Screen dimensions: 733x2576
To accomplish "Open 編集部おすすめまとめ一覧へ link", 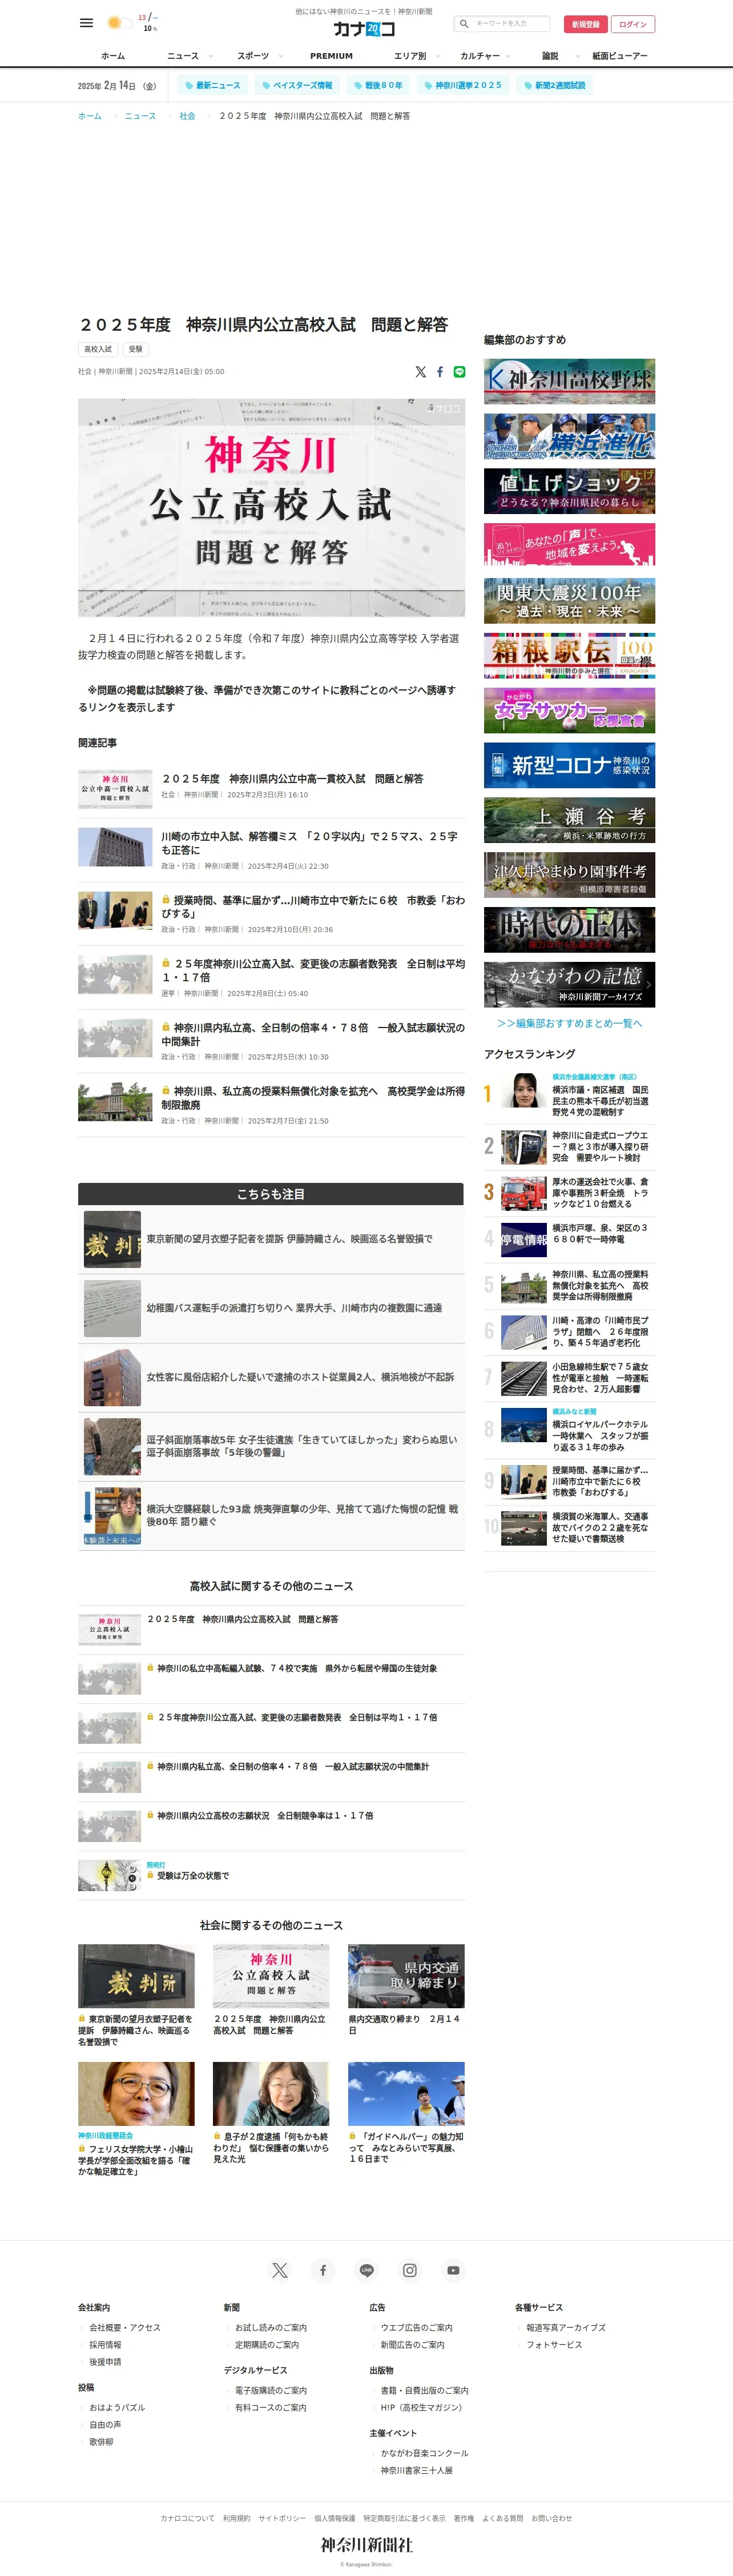I will tap(569, 1023).
